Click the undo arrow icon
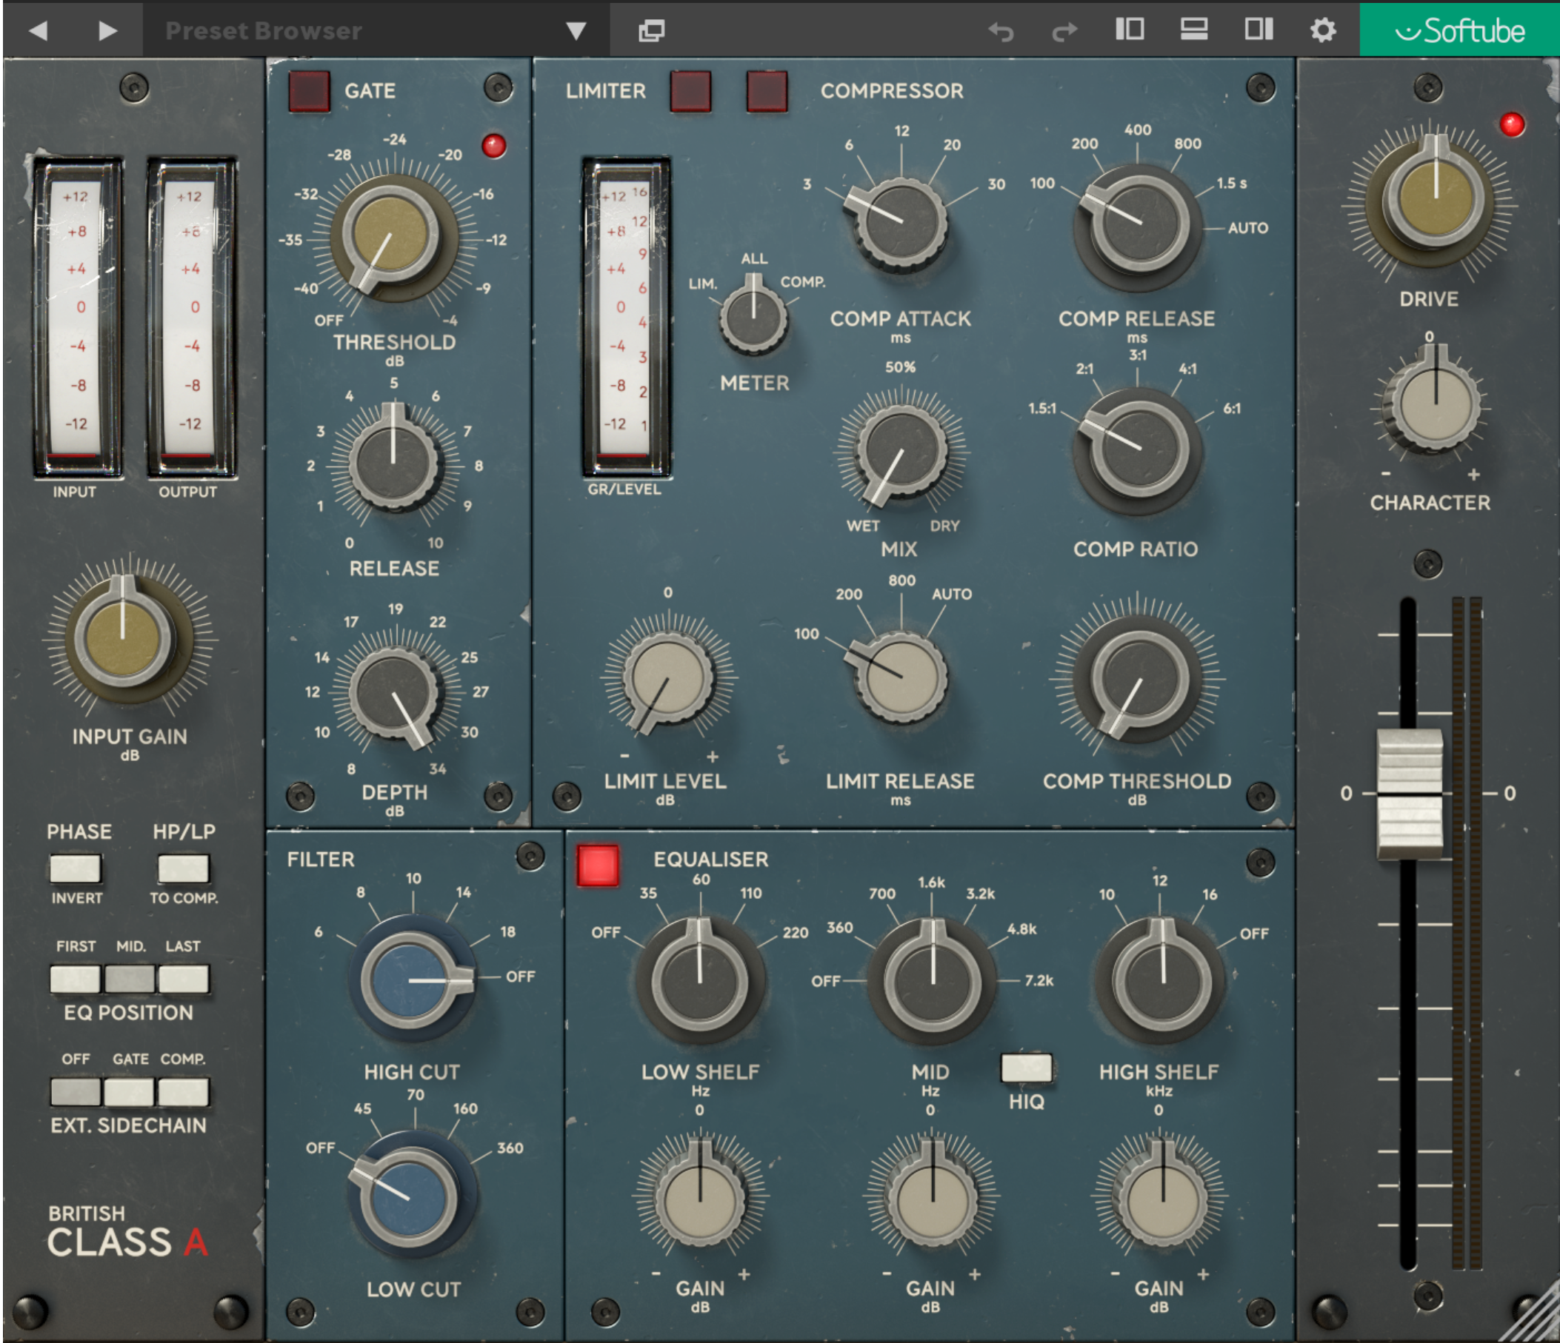 coord(1001,32)
